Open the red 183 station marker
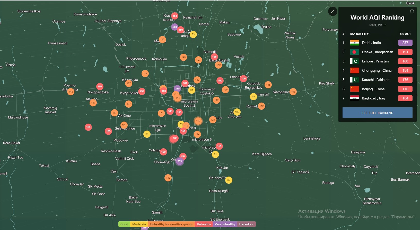 coord(108,131)
